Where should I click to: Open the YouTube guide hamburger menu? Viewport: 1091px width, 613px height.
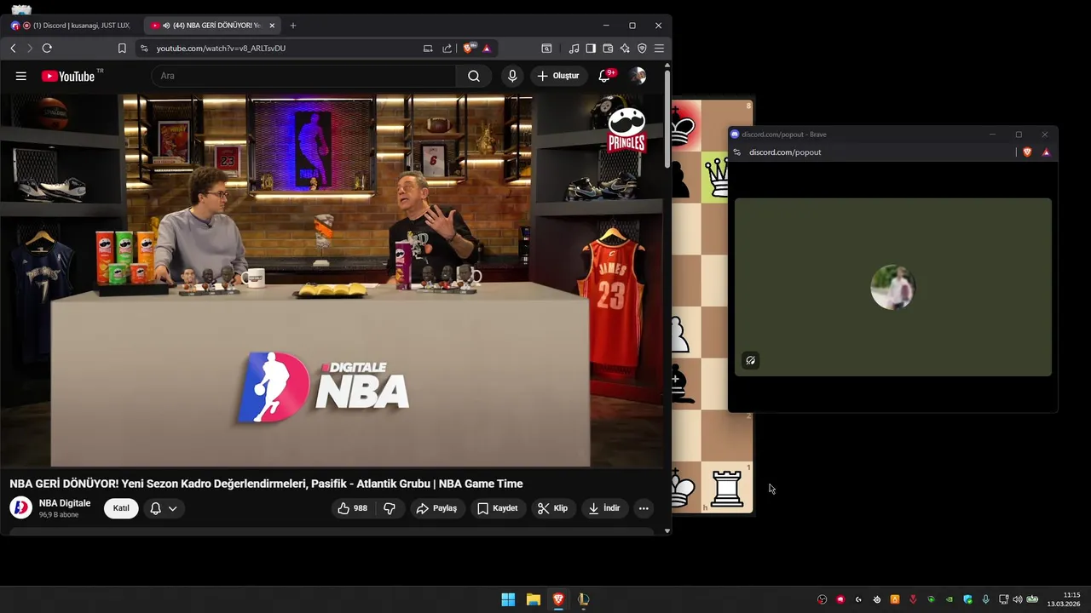(x=20, y=76)
